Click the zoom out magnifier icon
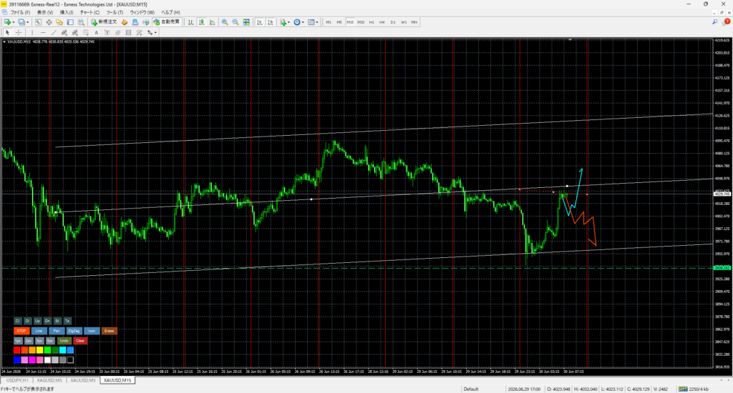Screen dimensions: 733x393 click(x=236, y=22)
